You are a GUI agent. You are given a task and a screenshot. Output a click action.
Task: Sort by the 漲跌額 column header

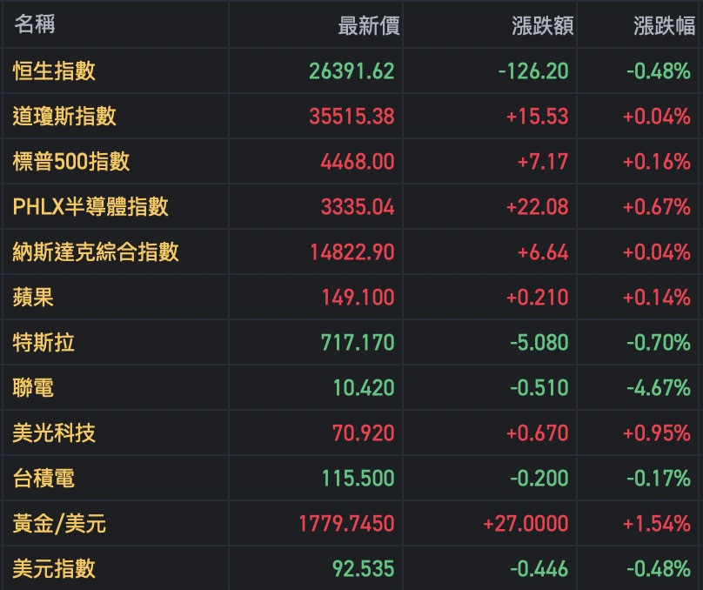[543, 26]
